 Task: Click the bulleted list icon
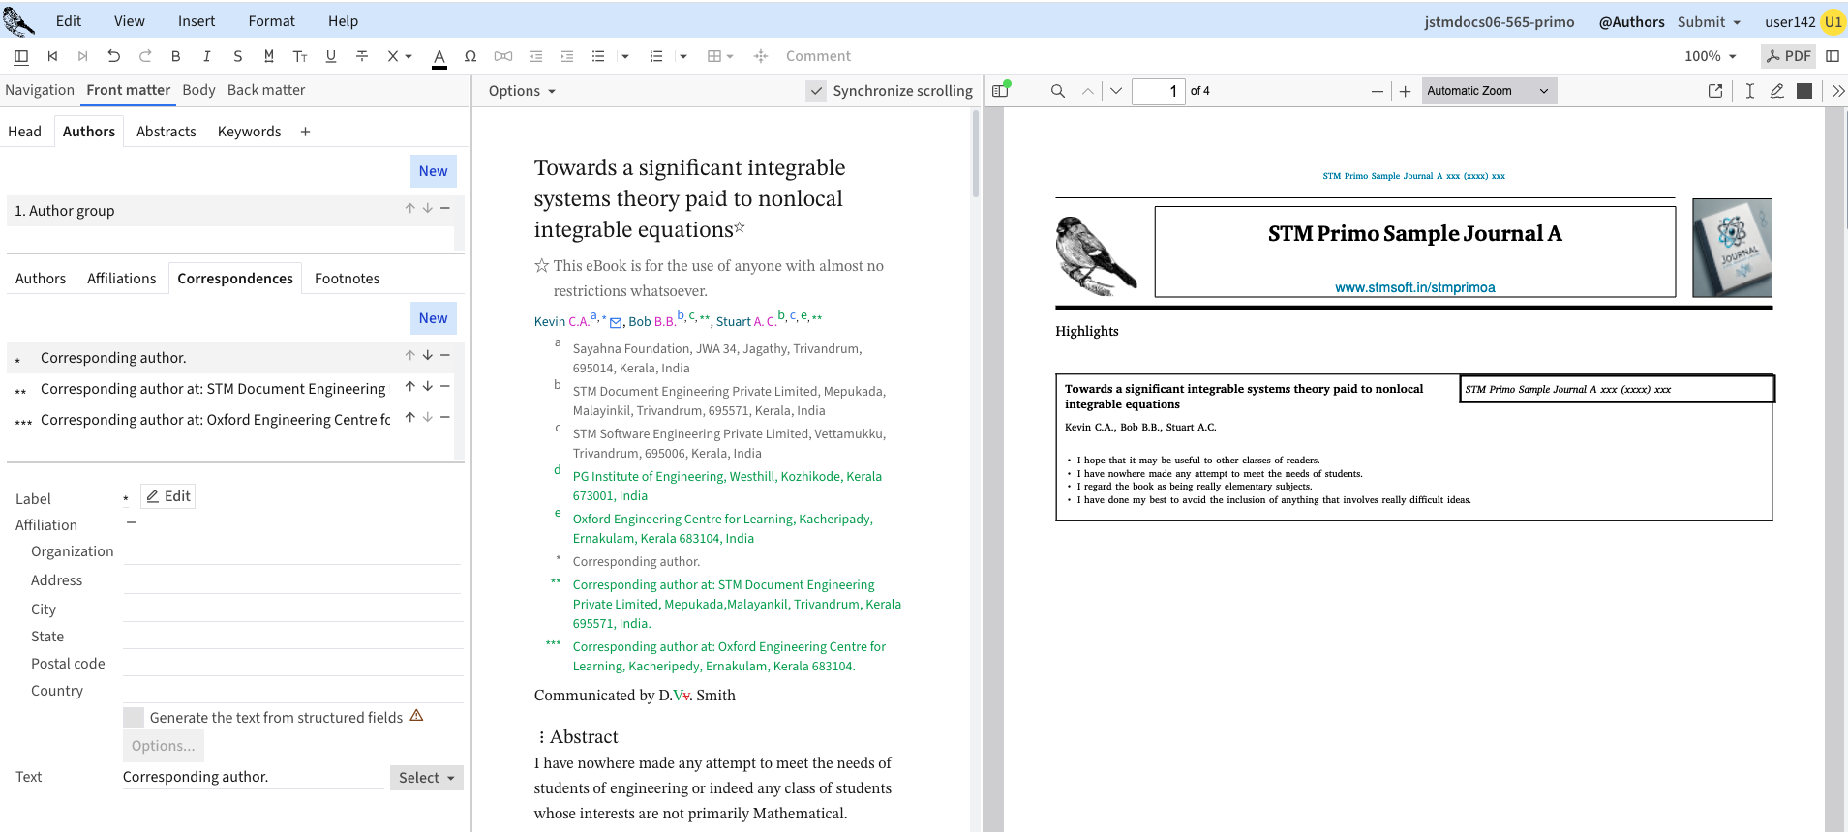tap(598, 56)
